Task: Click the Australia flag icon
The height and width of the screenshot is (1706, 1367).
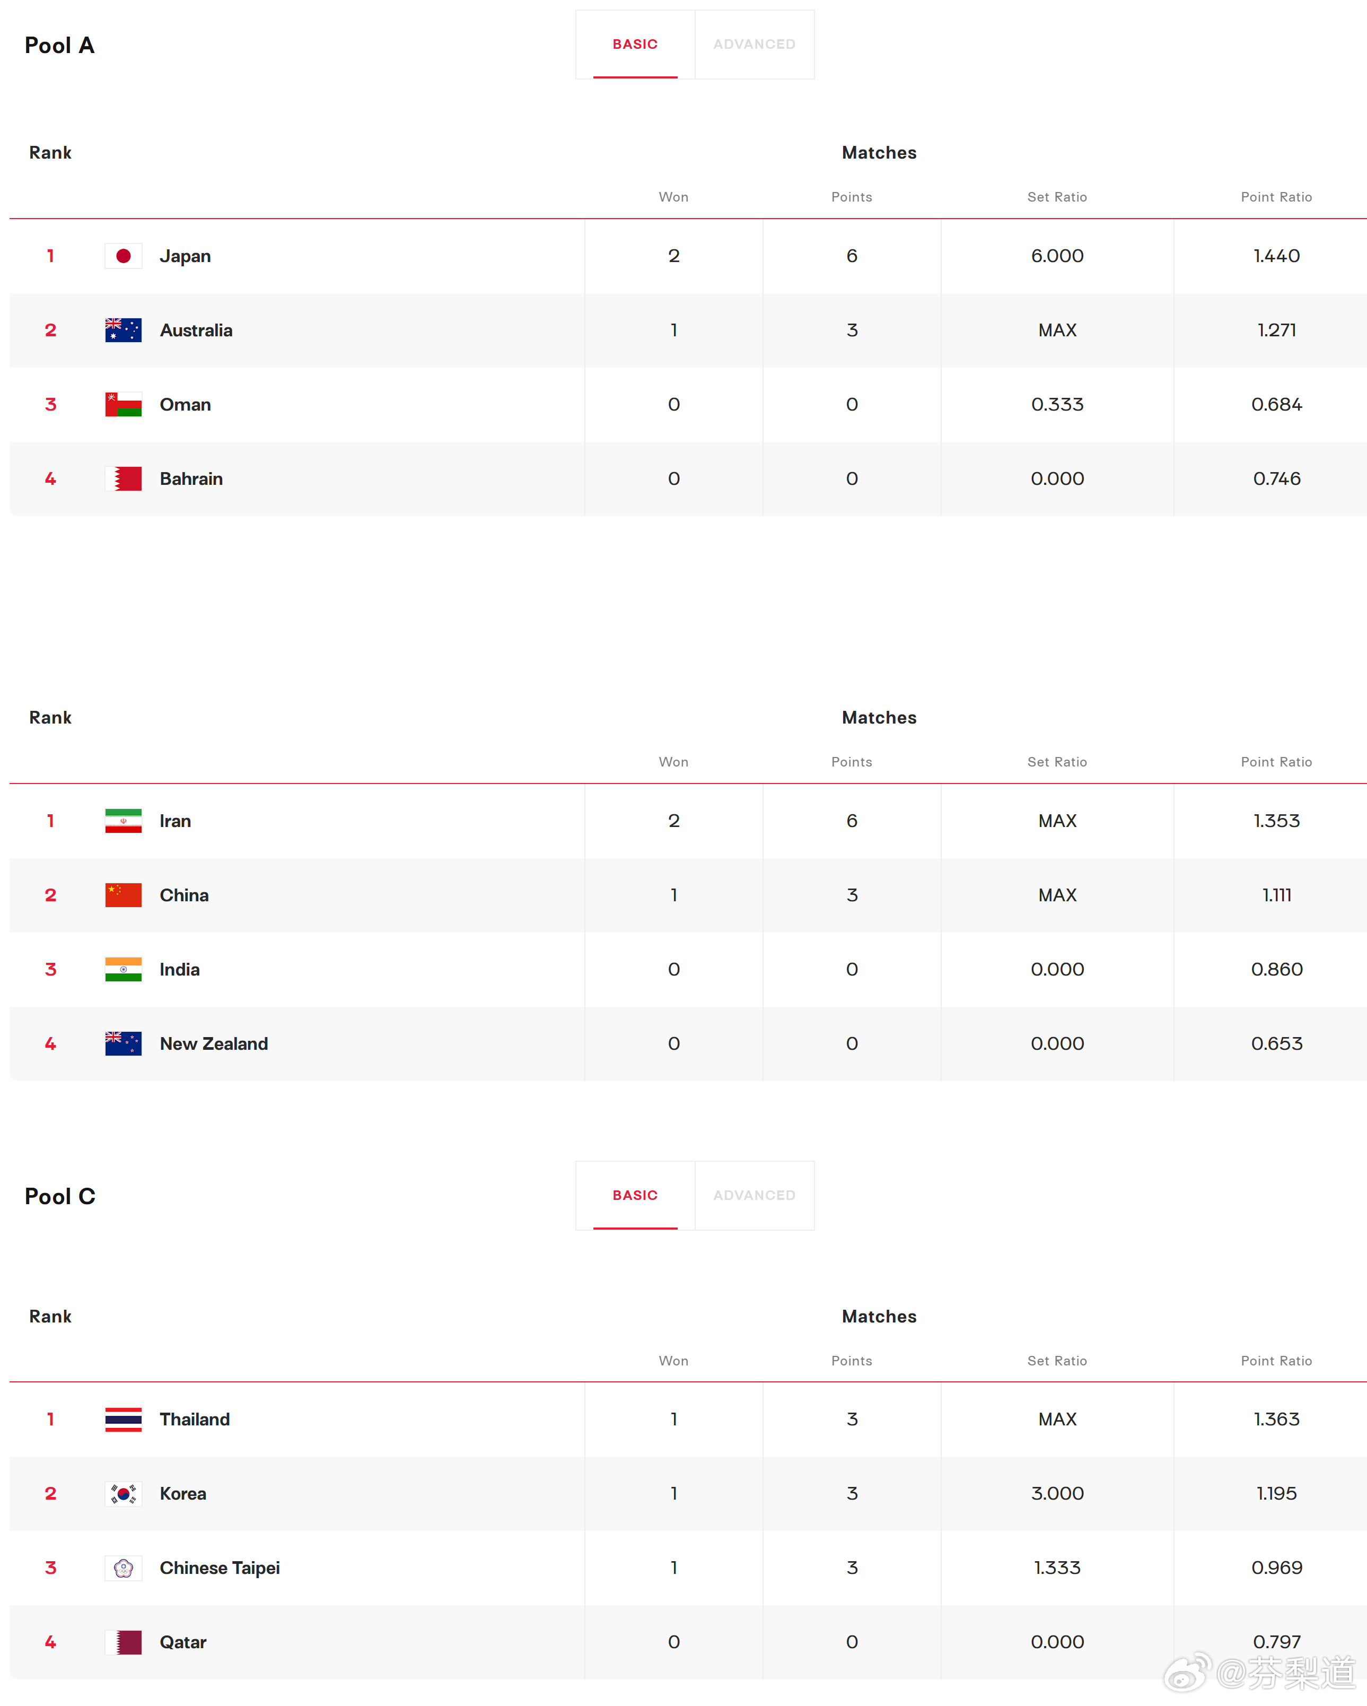Action: click(124, 330)
